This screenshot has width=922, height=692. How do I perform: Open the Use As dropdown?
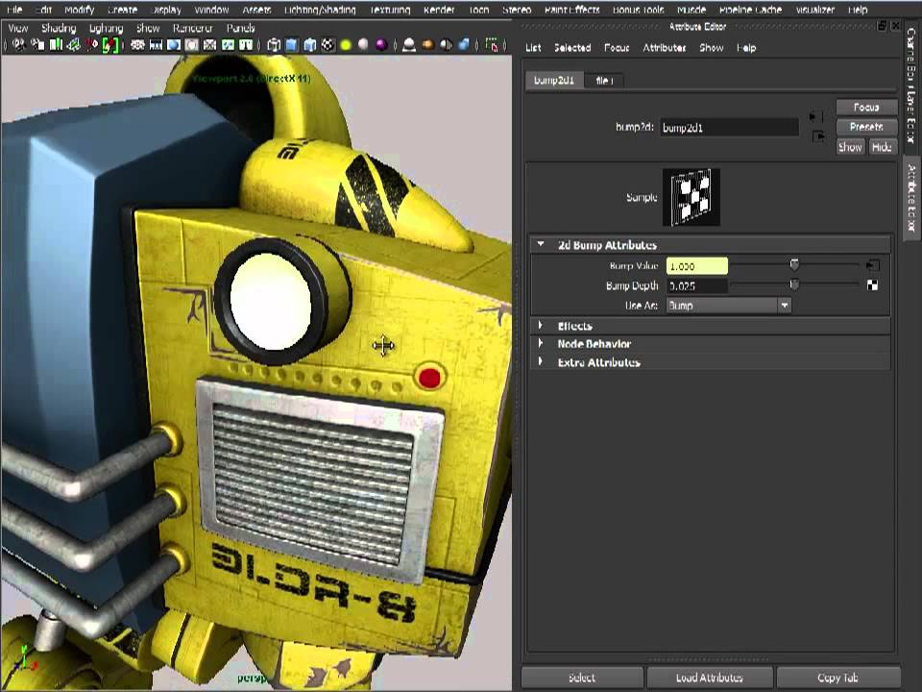click(x=728, y=306)
